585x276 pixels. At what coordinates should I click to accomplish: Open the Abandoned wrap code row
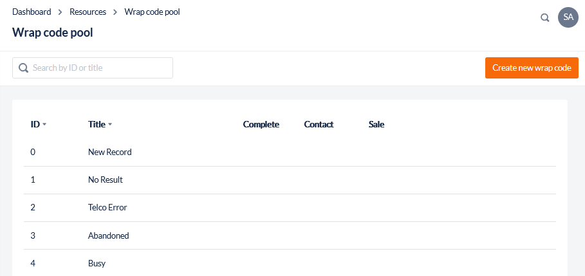click(108, 235)
